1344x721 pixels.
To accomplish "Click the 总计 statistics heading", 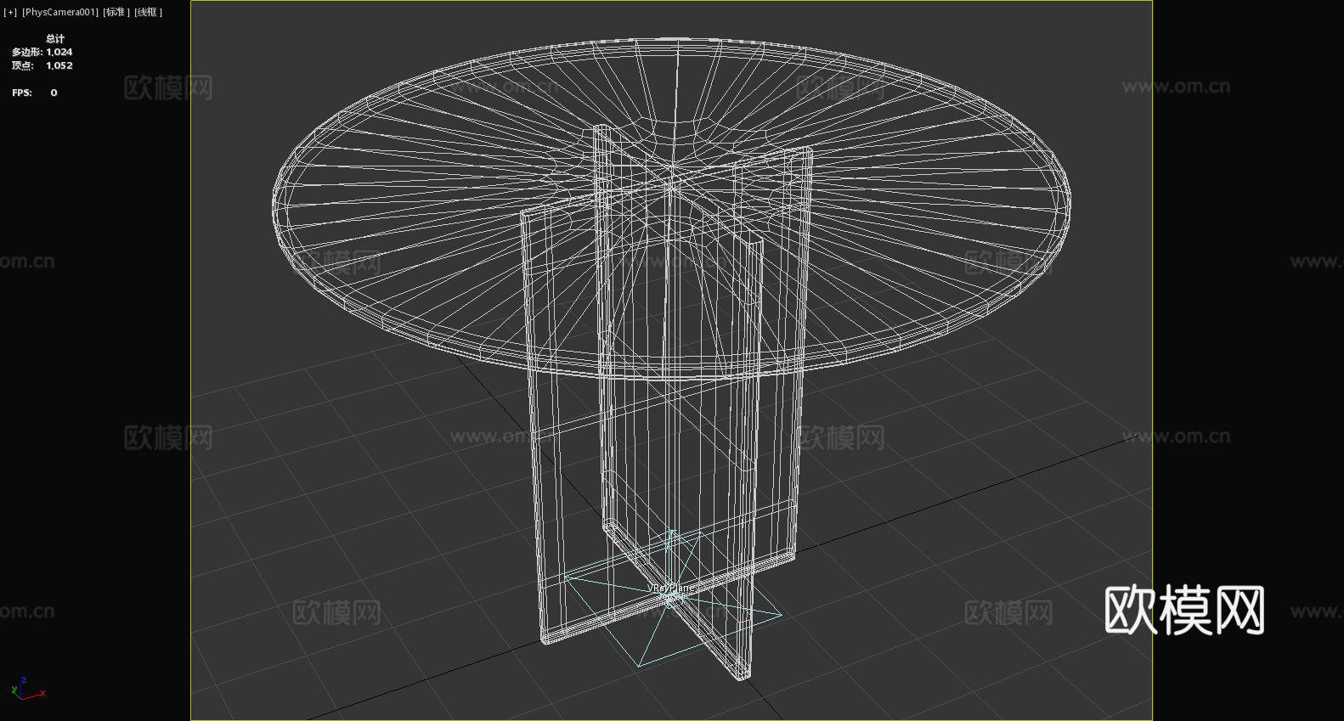I will coord(55,38).
